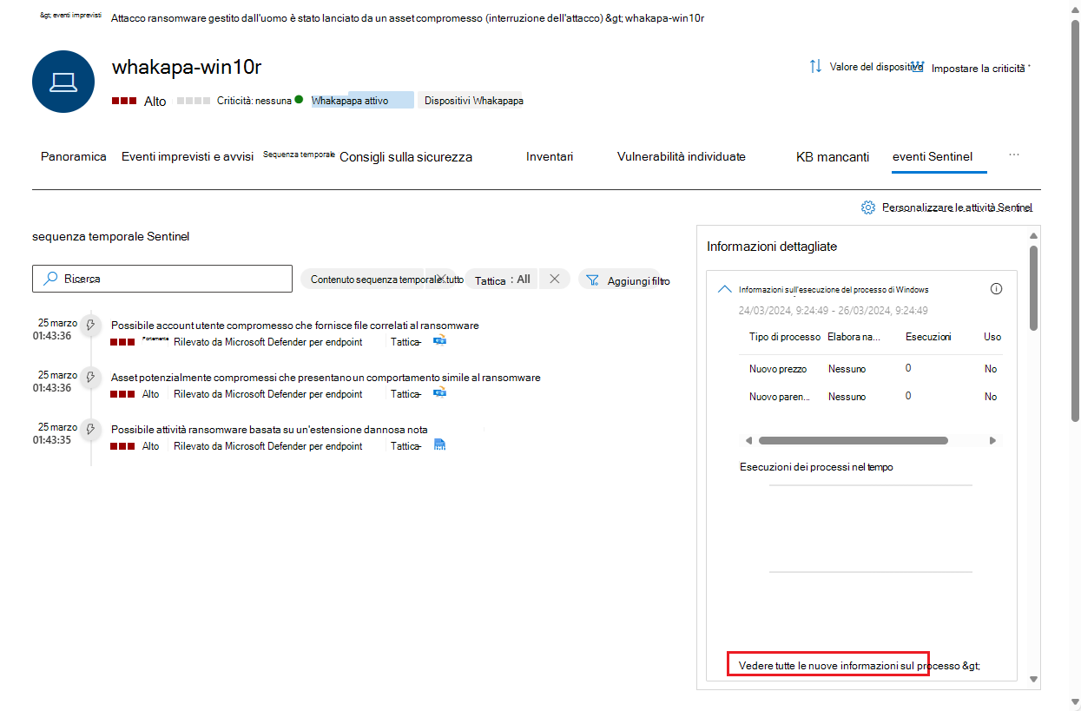Open the more tabs ellipsis menu
Screen dimensions: 1081x711
[1014, 155]
